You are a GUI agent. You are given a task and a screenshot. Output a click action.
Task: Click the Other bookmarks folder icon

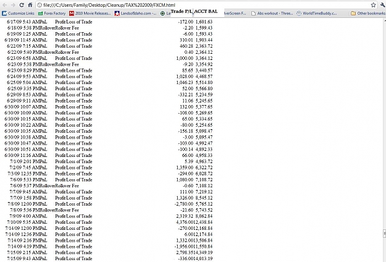[353, 14]
